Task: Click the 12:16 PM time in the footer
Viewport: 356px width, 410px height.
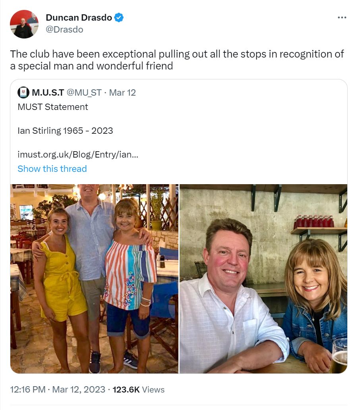Action: (x=27, y=390)
